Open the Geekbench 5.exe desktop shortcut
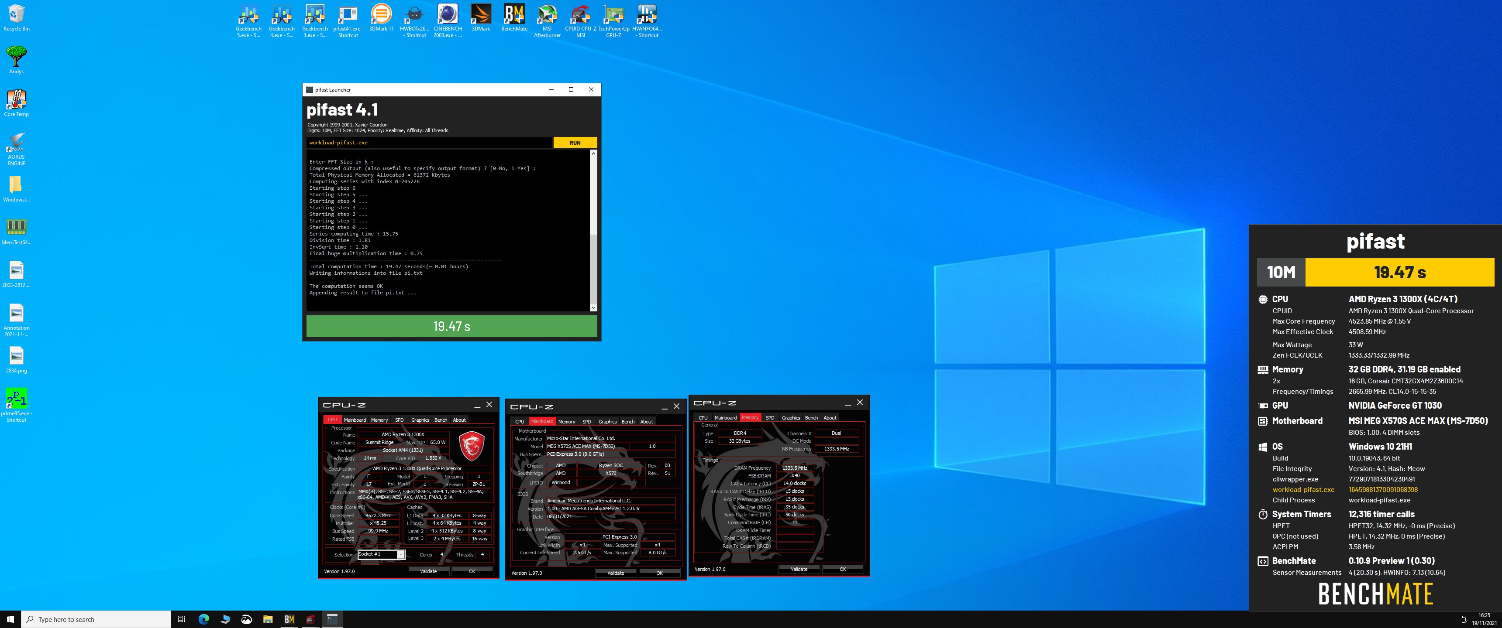The width and height of the screenshot is (1502, 628). [248, 21]
